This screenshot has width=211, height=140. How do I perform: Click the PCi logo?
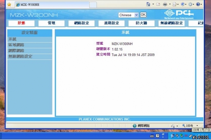179,14
